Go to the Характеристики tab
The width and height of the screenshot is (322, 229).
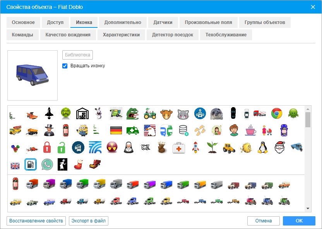tap(122, 35)
